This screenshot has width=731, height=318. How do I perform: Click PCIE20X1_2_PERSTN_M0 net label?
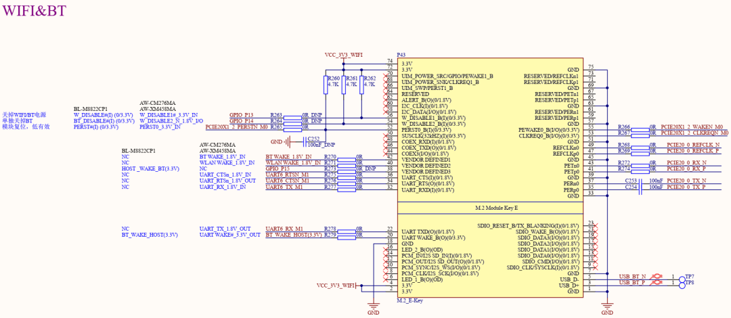pyautogui.click(x=237, y=127)
